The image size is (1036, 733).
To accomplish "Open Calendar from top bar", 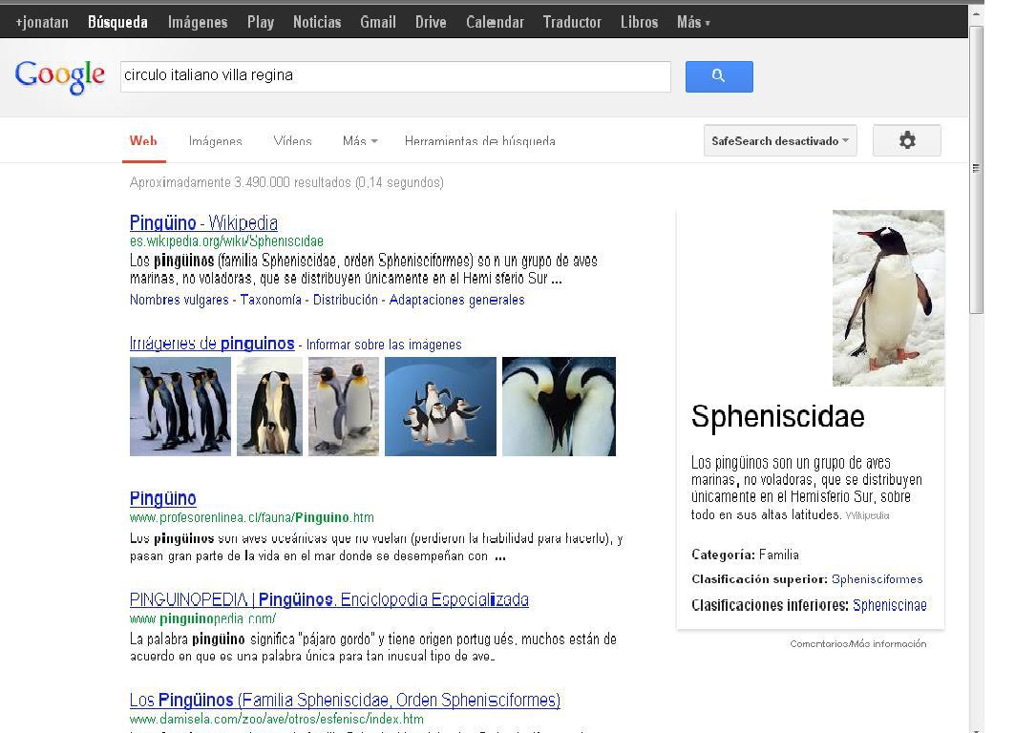I will click(x=495, y=23).
